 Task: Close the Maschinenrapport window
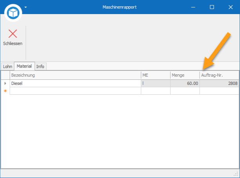click(x=231, y=7)
